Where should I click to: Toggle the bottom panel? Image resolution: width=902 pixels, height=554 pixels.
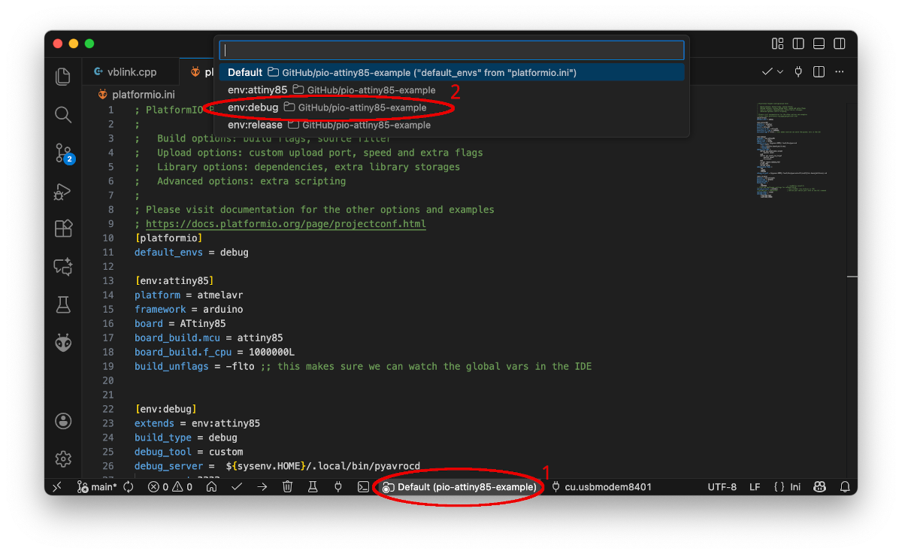[x=819, y=44]
